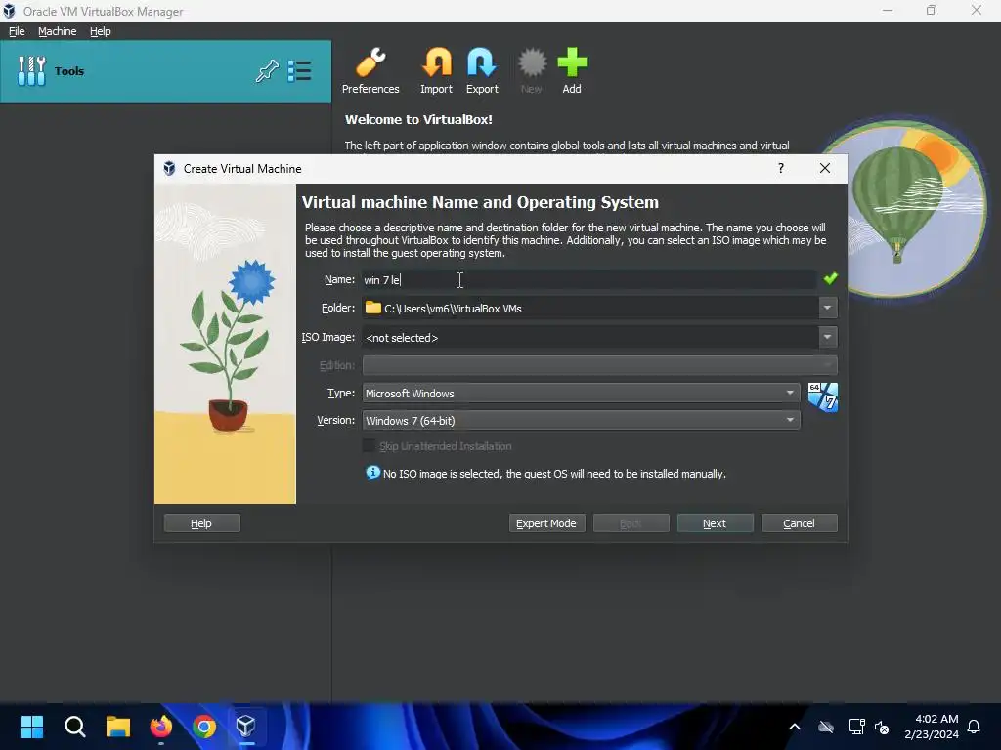
Task: Click the Cancel button
Action: coord(800,523)
